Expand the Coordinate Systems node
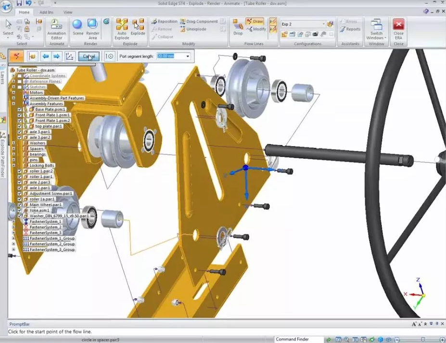Screen dimensions: 446x343 click(13, 76)
